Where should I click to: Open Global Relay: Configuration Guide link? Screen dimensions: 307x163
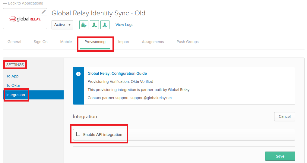click(x=117, y=74)
